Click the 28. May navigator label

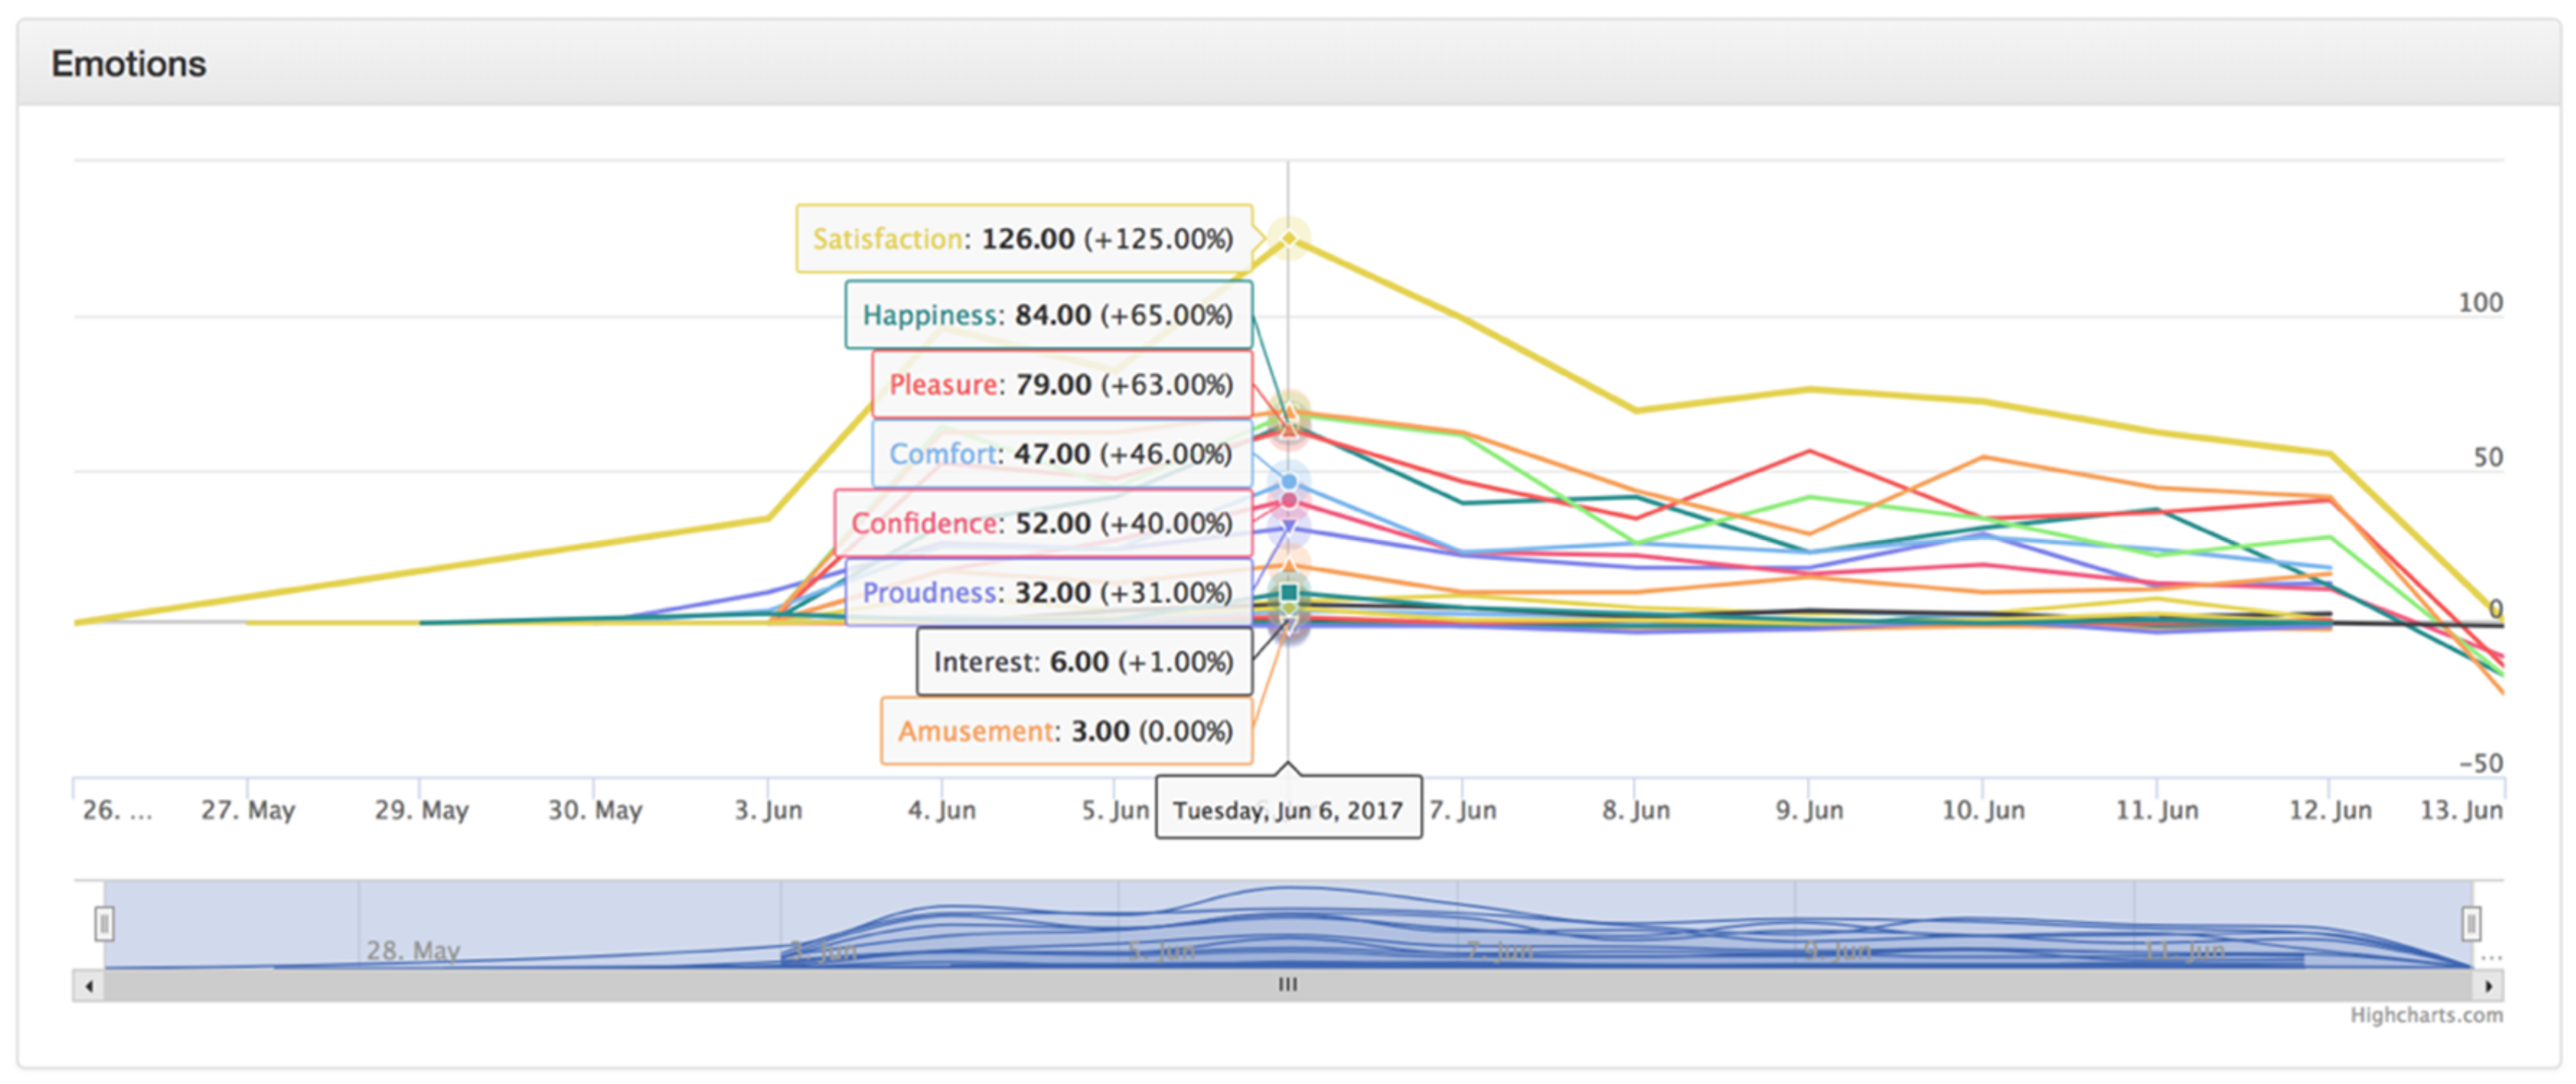coord(413,949)
